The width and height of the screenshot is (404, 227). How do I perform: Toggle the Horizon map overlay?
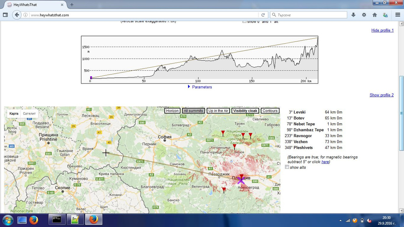(x=173, y=111)
